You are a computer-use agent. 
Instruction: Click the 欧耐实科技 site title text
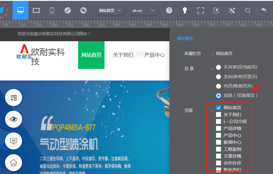[x=48, y=57]
